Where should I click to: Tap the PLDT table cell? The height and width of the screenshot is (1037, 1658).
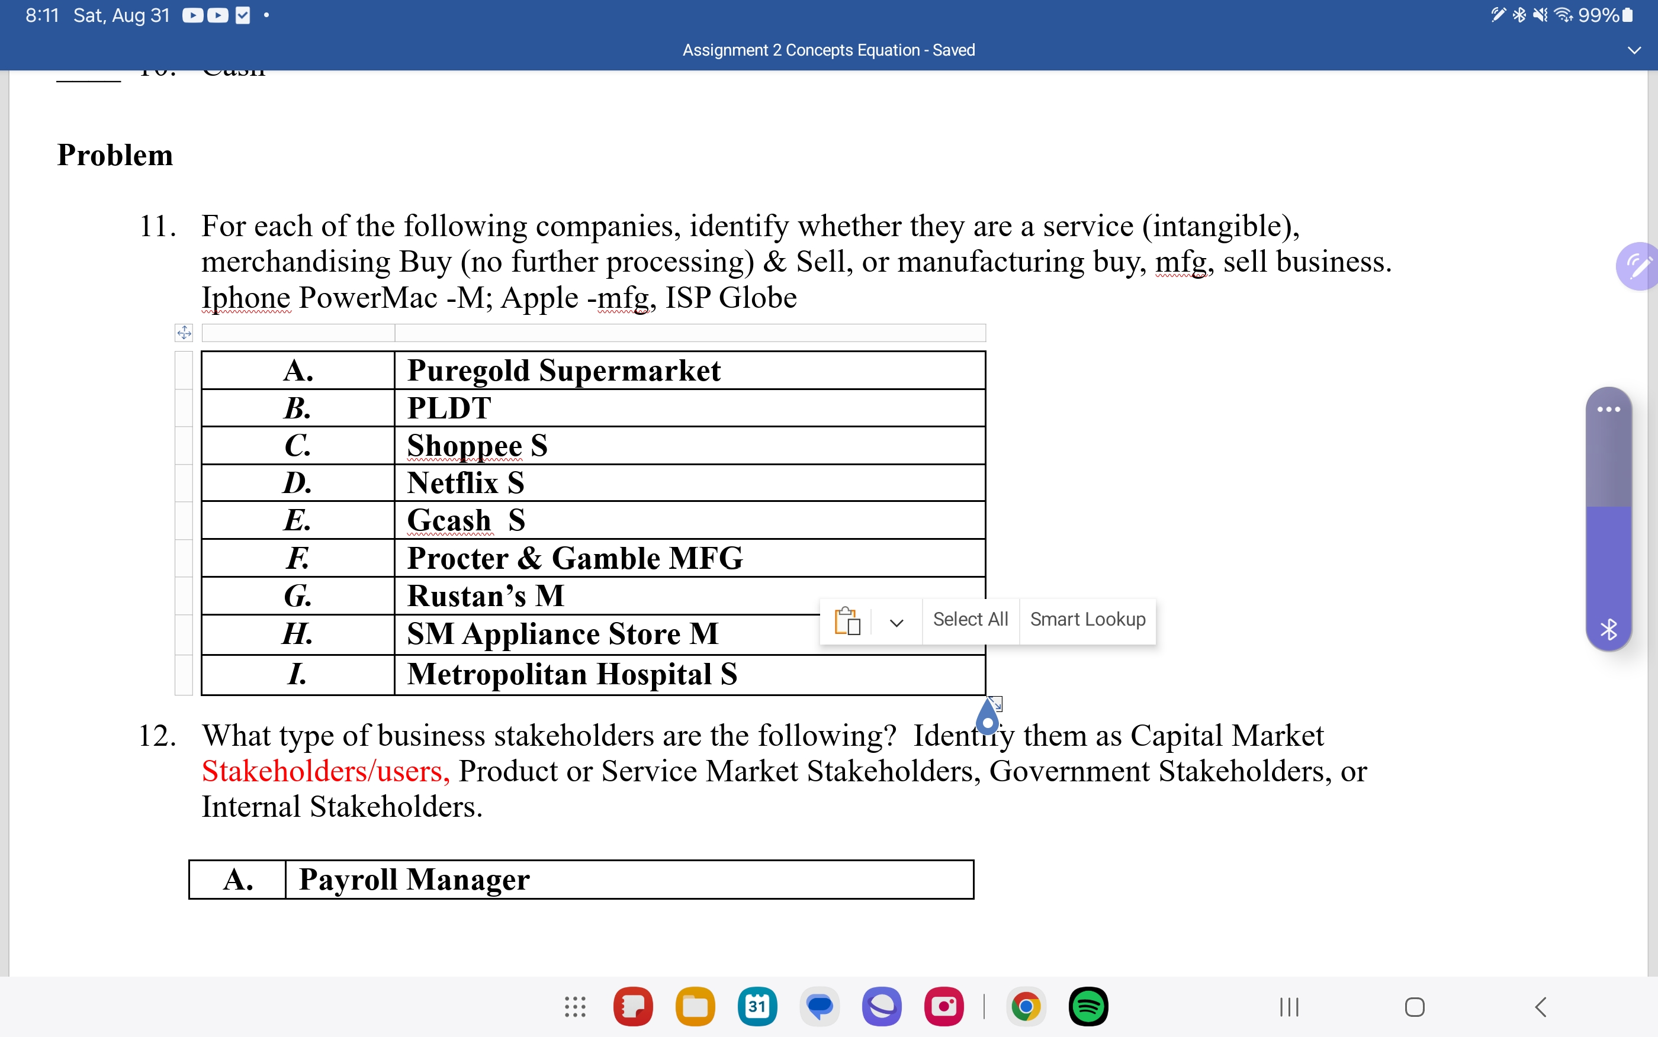689,408
